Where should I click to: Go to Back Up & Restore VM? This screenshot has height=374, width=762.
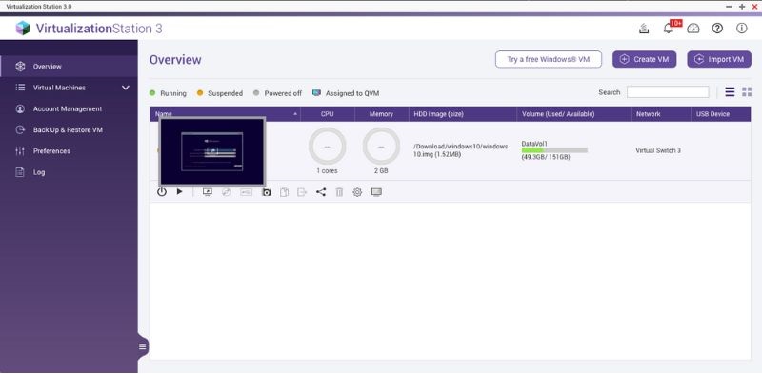[68, 130]
